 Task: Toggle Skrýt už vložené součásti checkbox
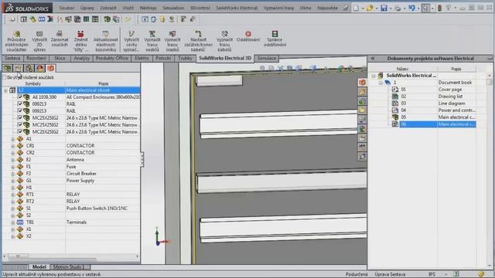(5, 77)
